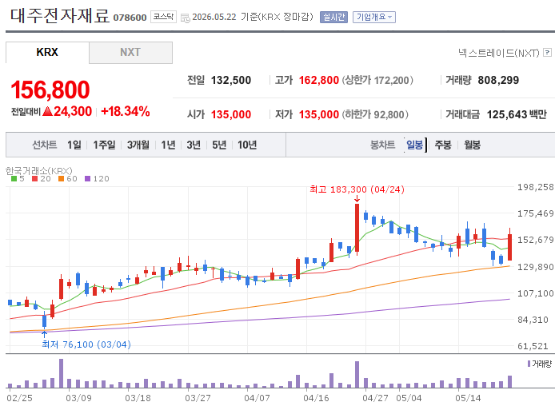
Task: Click the tallest volume bar before 03/09
Action: pyautogui.click(x=62, y=373)
